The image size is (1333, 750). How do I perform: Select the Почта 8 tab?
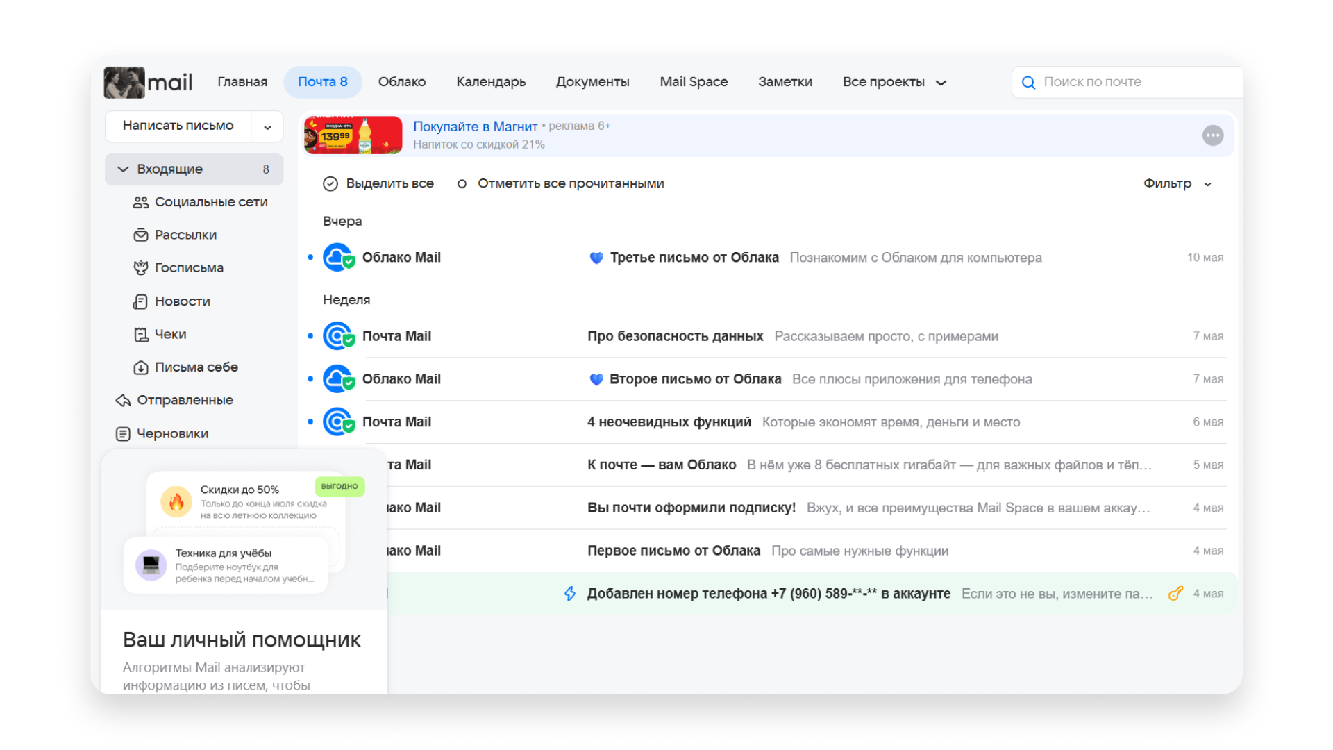click(x=323, y=82)
